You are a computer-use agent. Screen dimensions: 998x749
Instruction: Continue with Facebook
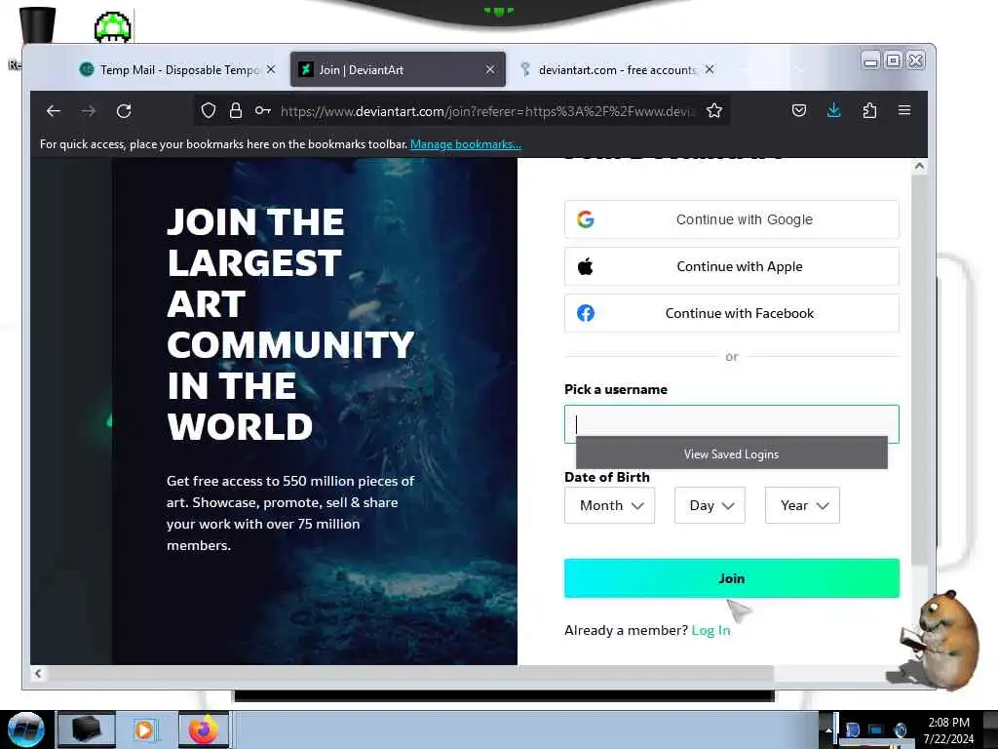click(731, 313)
